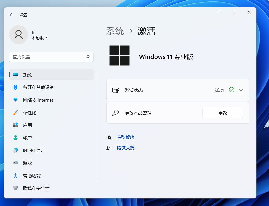This screenshot has height=206, width=269.
Task: Open 网络 & Internet settings
Action: (51, 100)
